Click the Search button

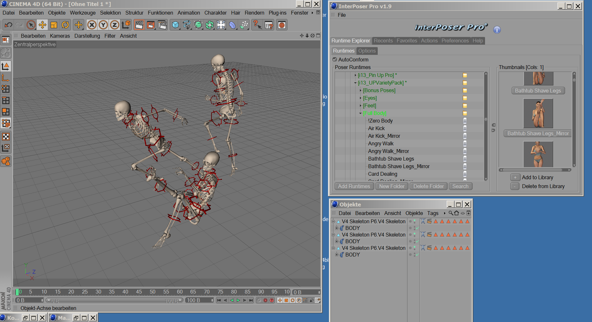(x=460, y=186)
